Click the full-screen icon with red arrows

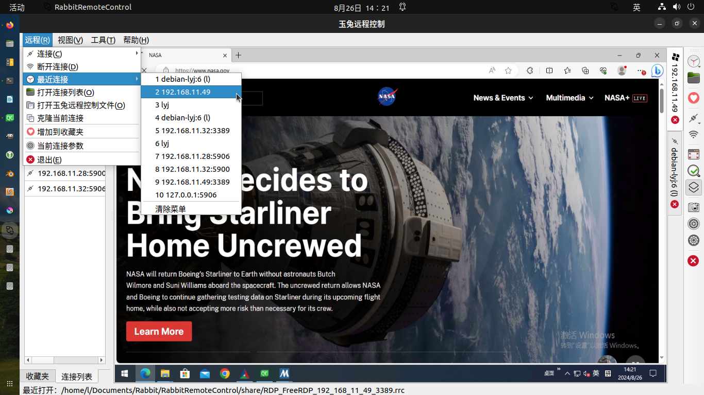click(694, 154)
